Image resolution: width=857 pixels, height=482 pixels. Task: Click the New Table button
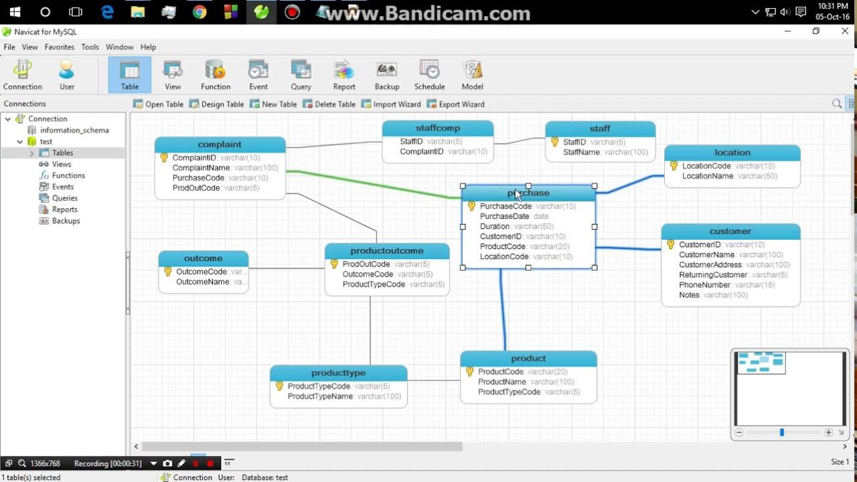click(273, 104)
